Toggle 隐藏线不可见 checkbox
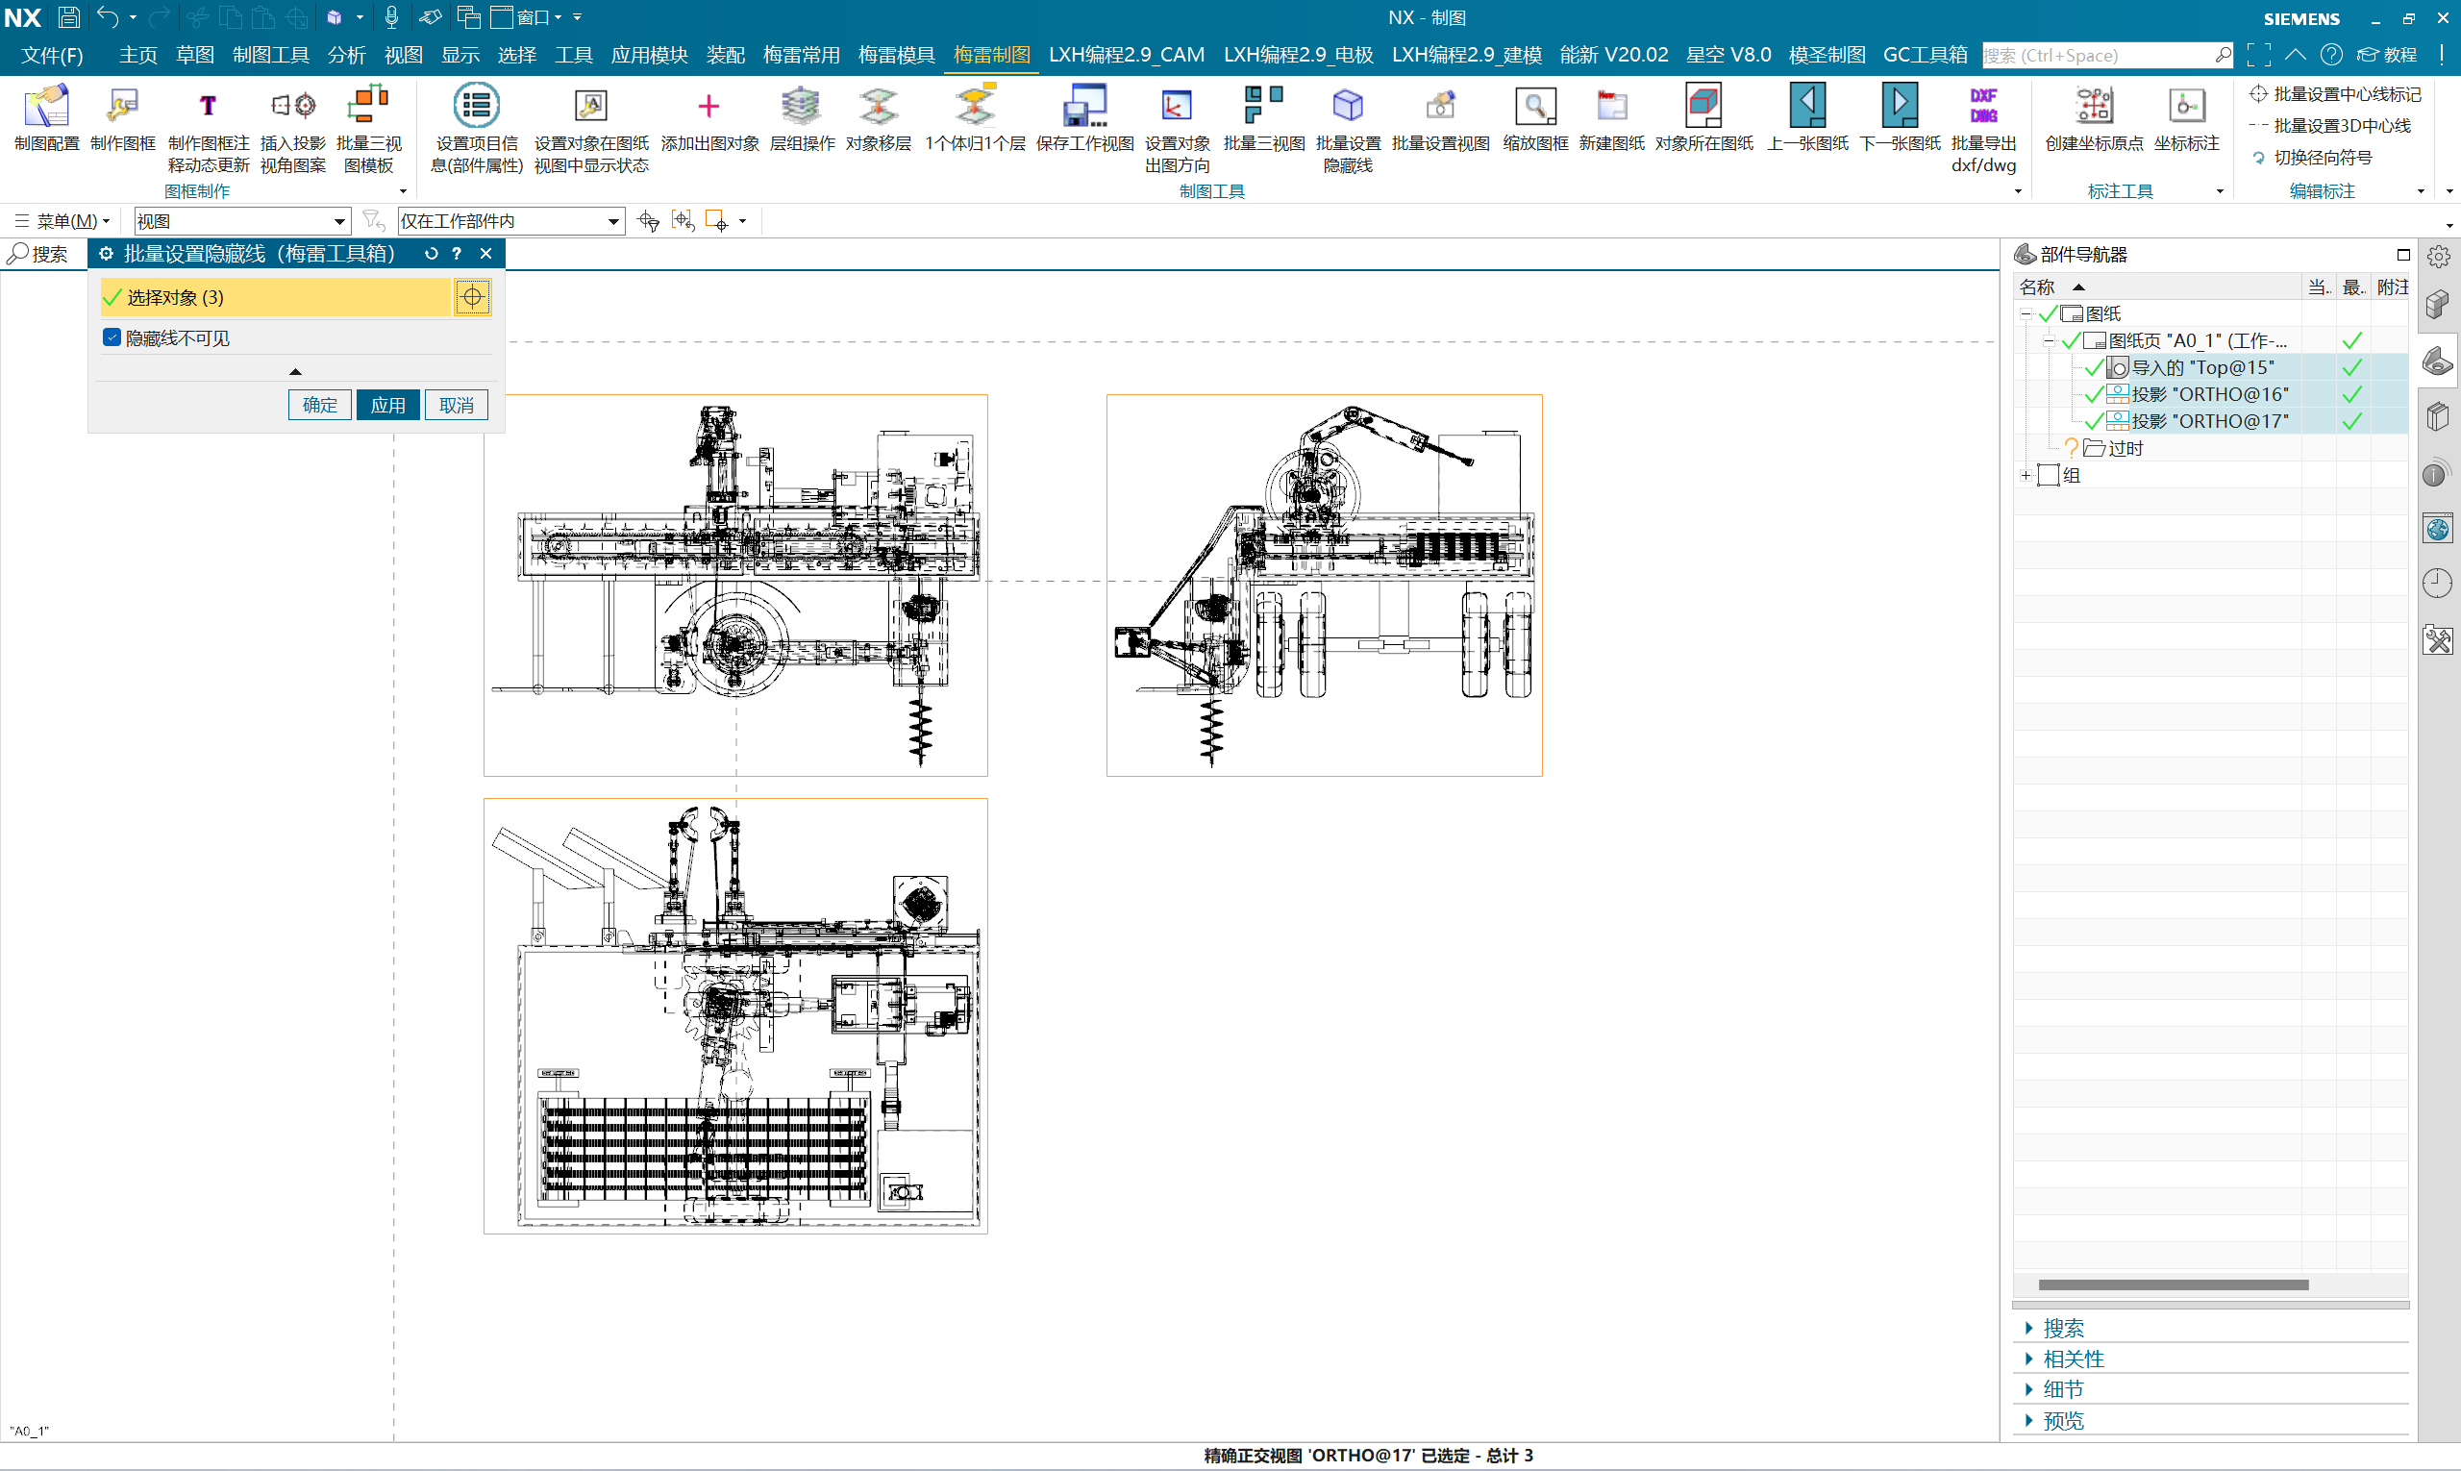This screenshot has width=2461, height=1471. point(112,338)
